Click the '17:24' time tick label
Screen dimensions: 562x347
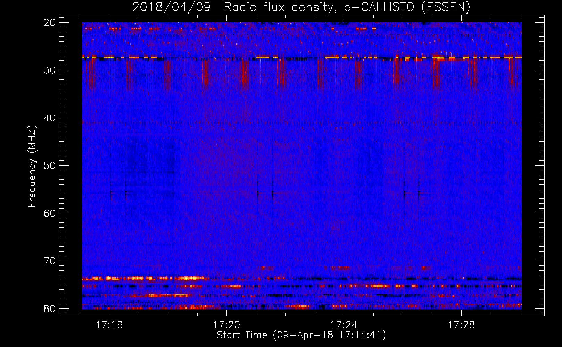[x=344, y=325]
